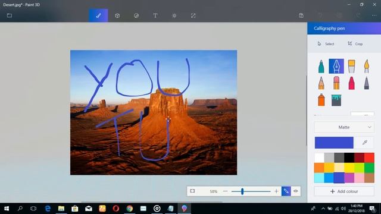
Task: Open the volume control in tray
Action: pyautogui.click(x=343, y=209)
